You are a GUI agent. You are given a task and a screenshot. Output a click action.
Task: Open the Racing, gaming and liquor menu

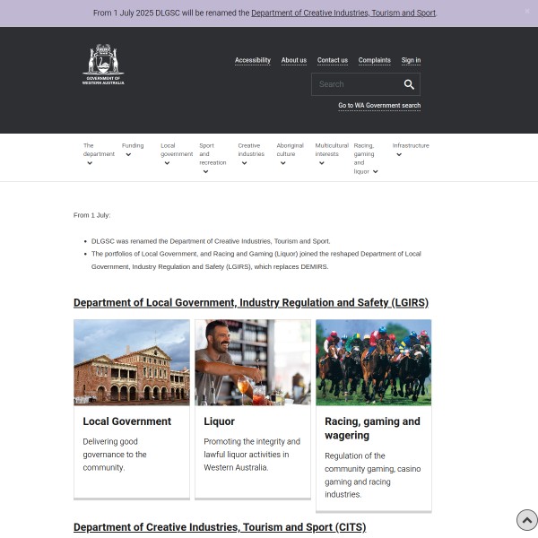click(364, 158)
